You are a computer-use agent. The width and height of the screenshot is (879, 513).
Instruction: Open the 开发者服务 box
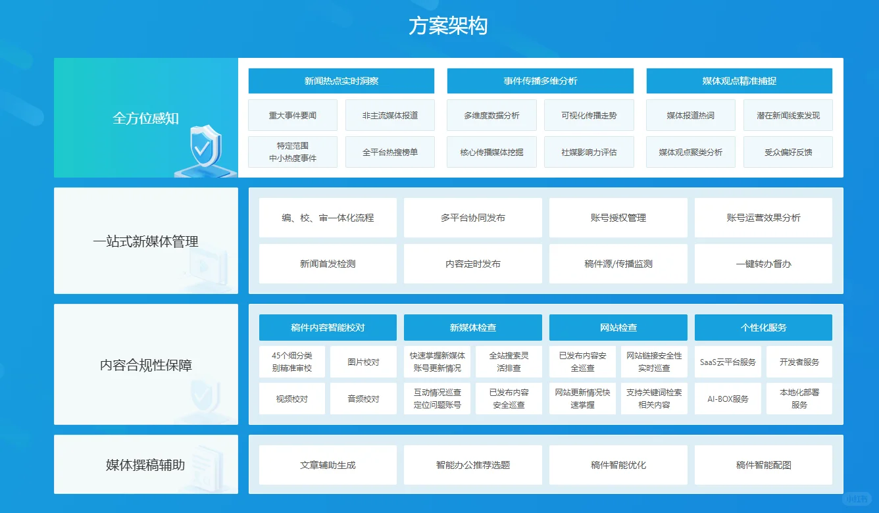point(799,362)
